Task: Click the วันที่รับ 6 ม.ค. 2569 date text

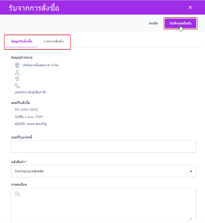Action: pyautogui.click(x=29, y=117)
